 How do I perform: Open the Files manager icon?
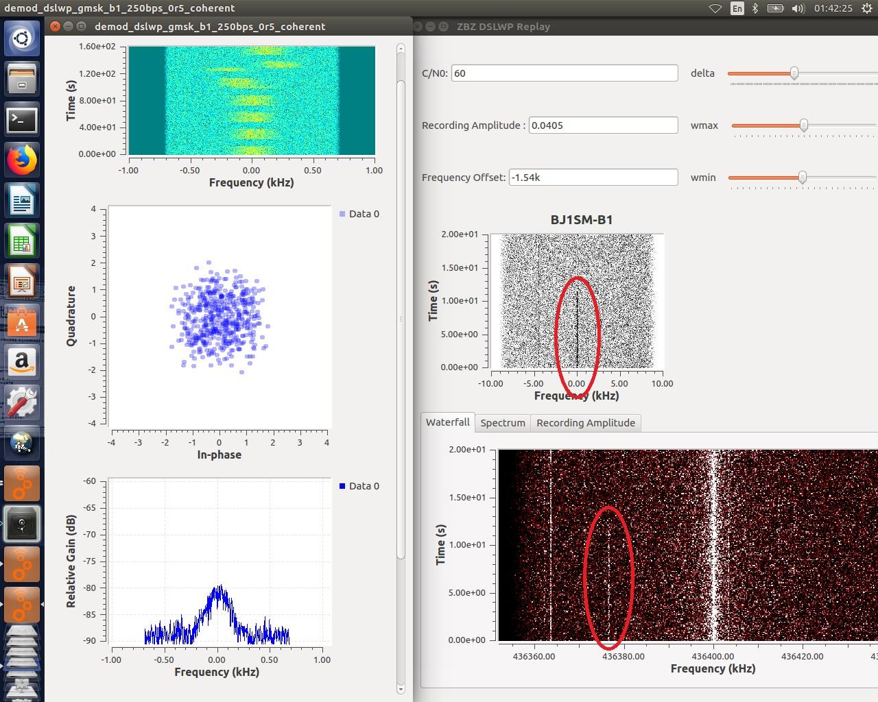tap(22, 79)
